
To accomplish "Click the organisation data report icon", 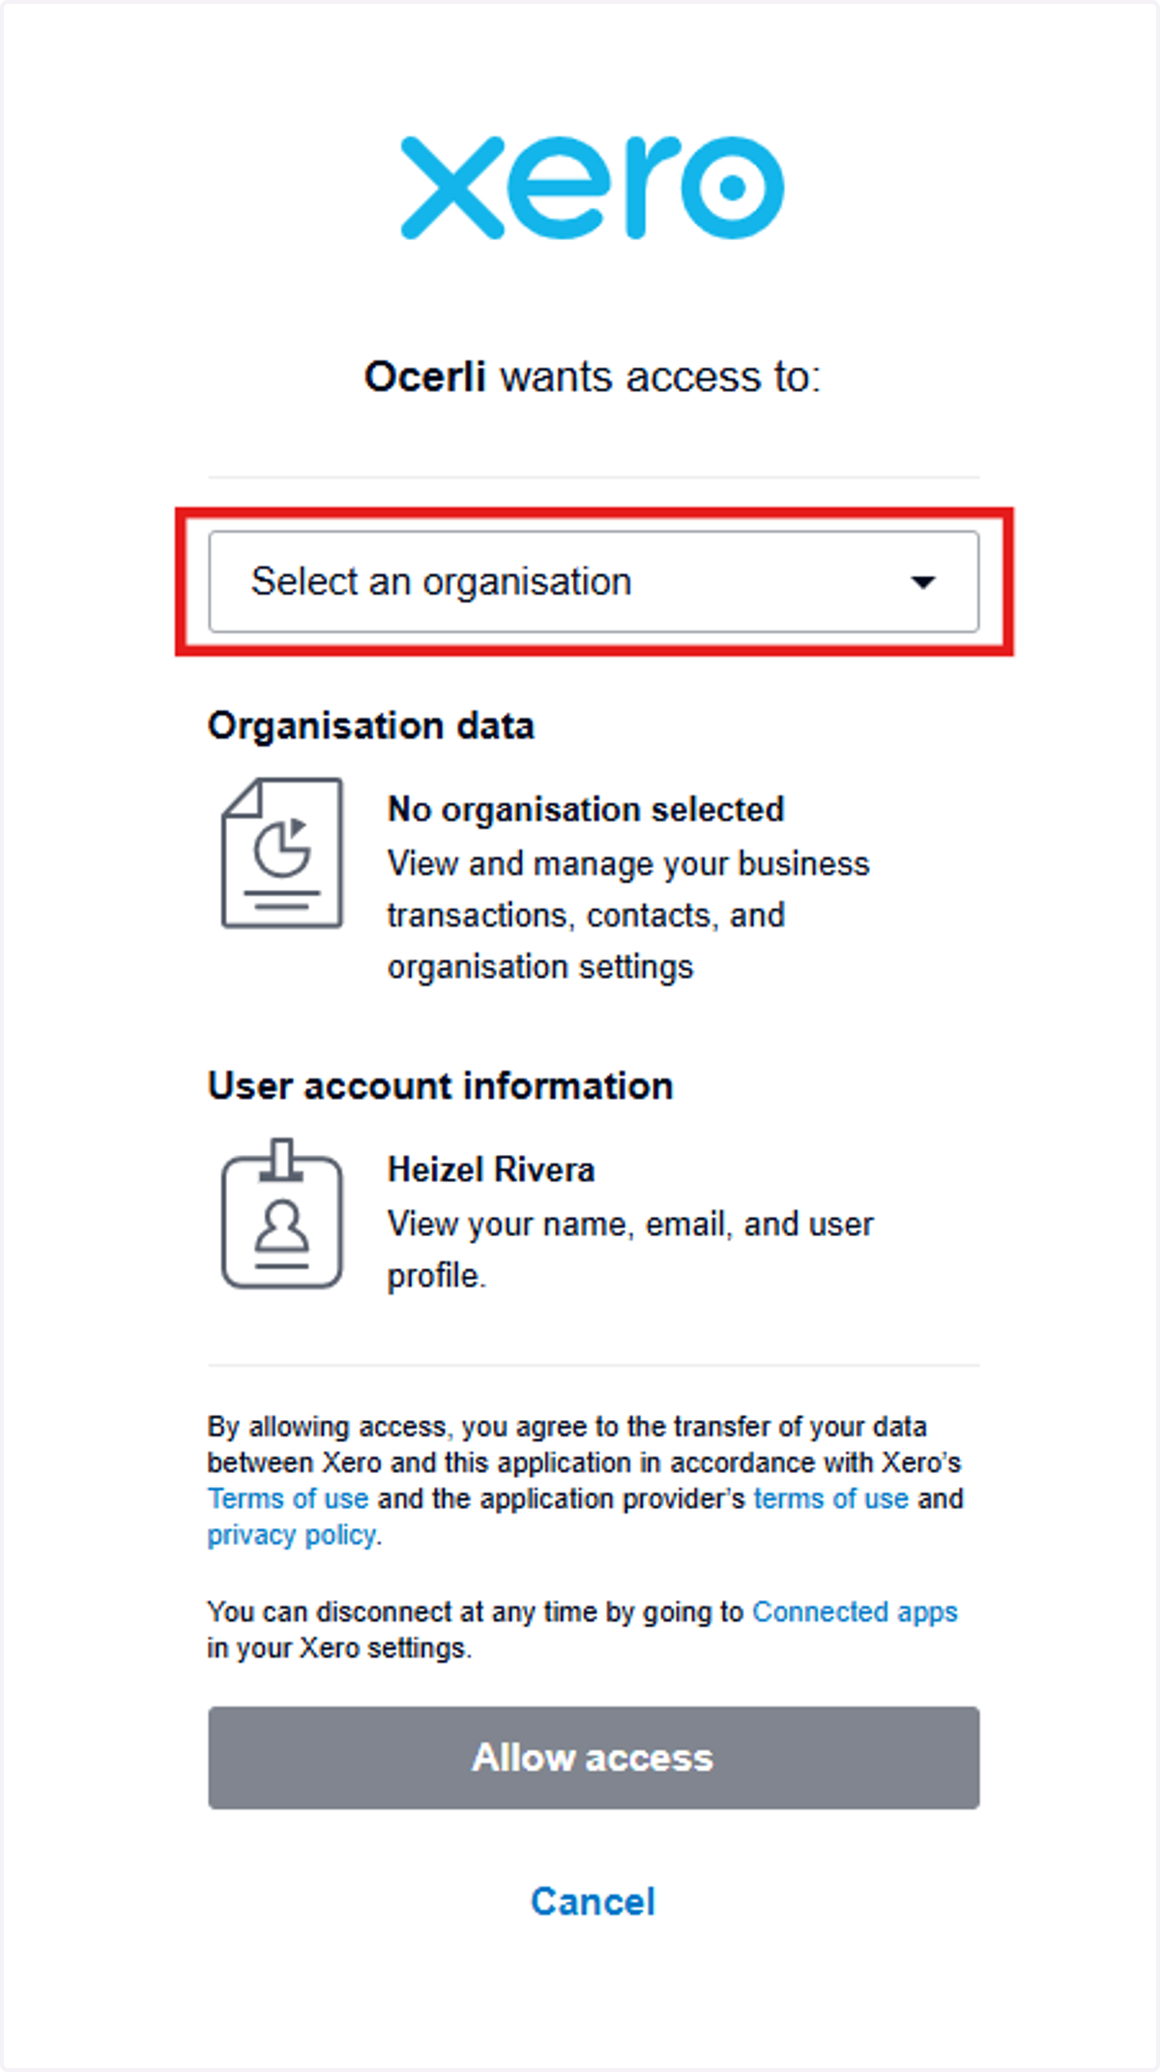I will point(282,853).
